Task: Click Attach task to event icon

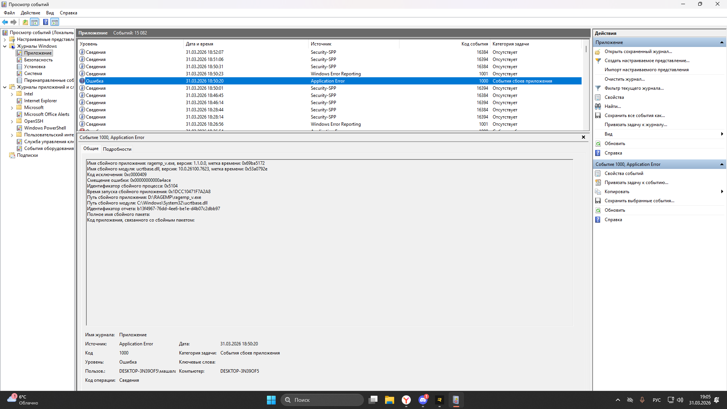Action: (598, 183)
